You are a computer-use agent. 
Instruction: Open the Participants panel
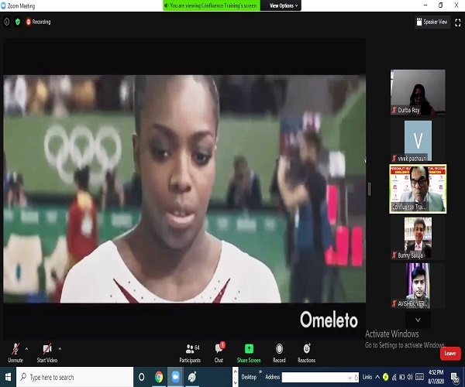(190, 353)
